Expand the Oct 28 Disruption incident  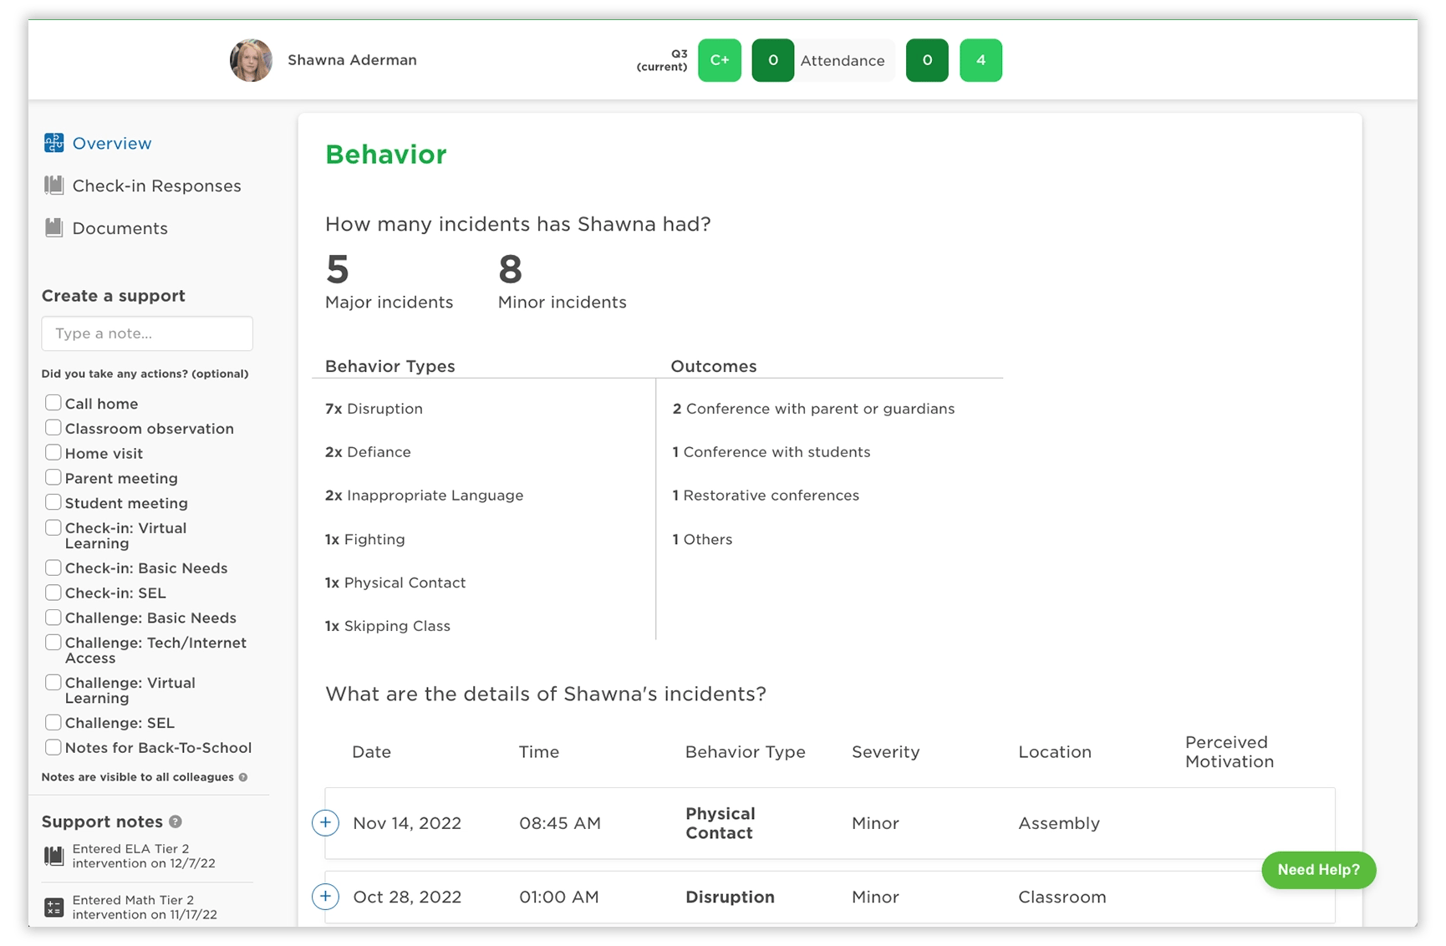pyautogui.click(x=325, y=896)
